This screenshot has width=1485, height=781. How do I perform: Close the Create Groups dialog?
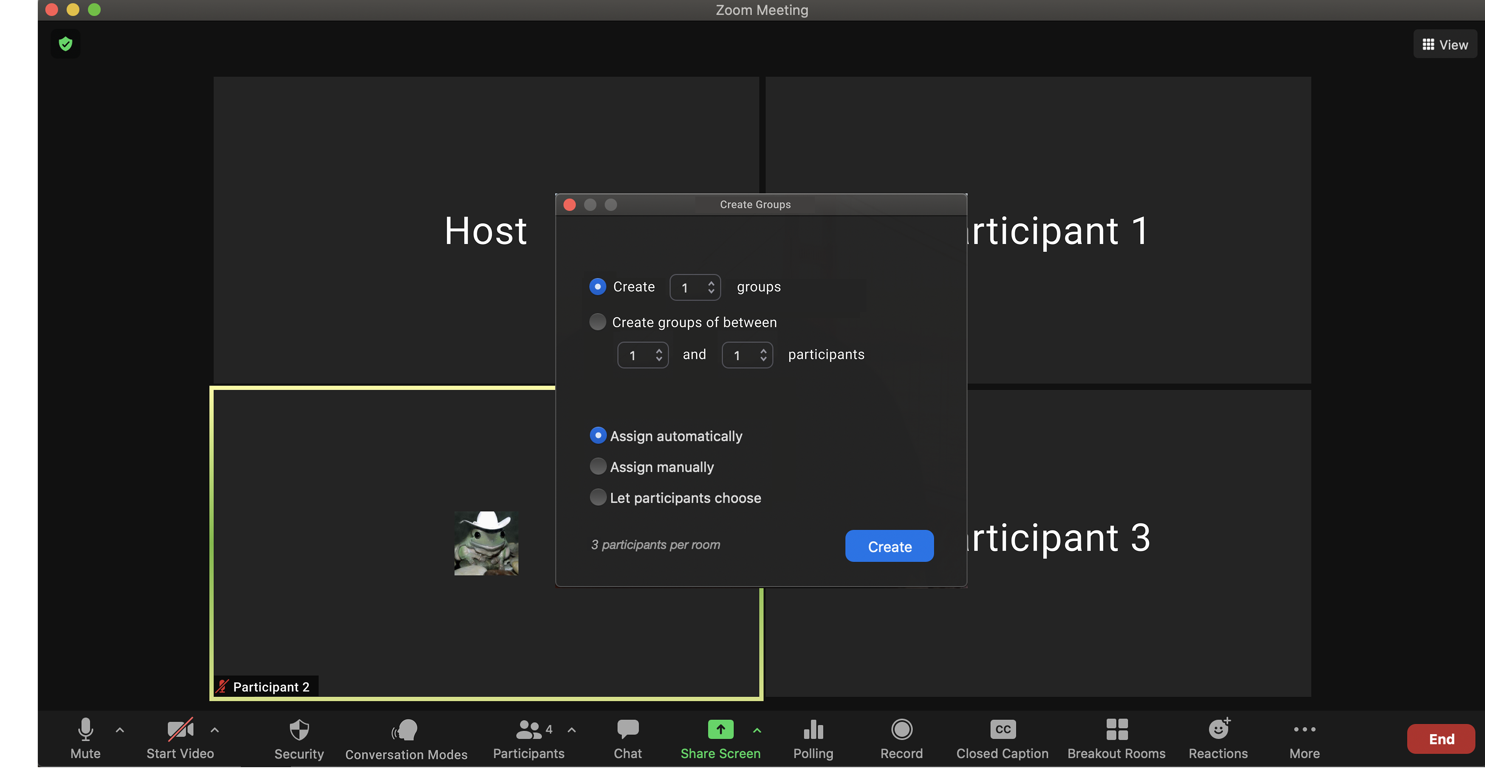(570, 205)
